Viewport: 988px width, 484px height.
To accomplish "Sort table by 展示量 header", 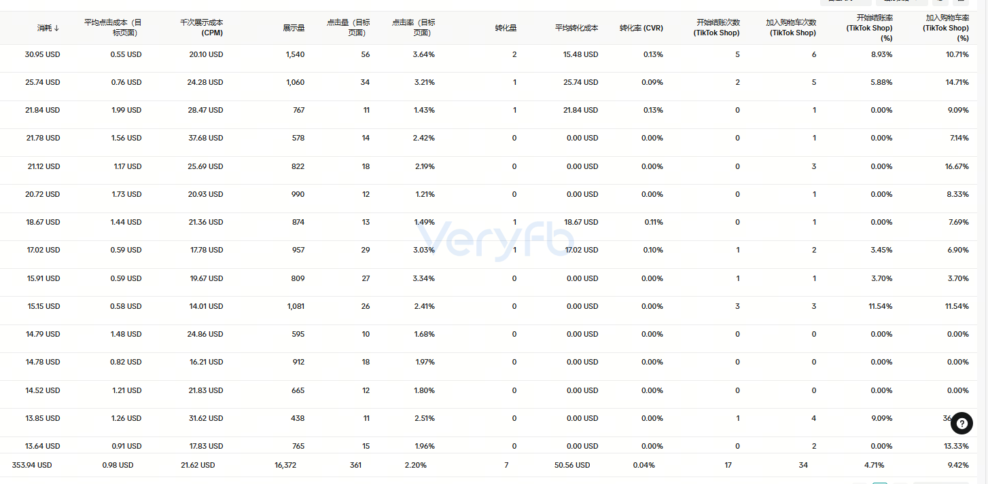I will point(294,28).
